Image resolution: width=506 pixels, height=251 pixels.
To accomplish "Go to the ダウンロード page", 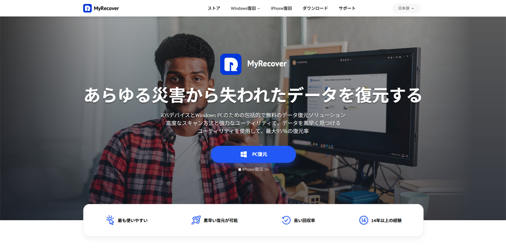I will pos(315,8).
